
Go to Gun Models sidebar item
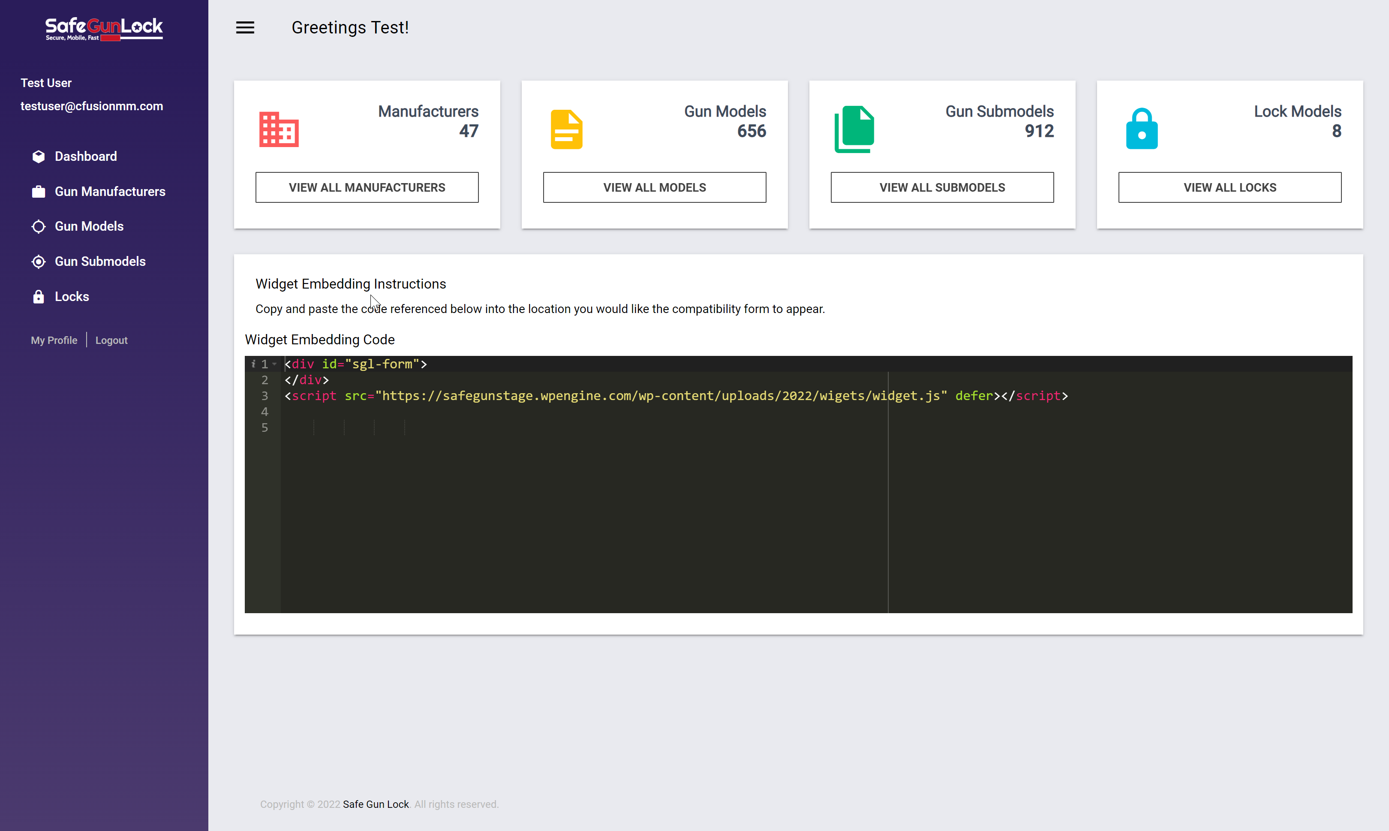pyautogui.click(x=89, y=226)
